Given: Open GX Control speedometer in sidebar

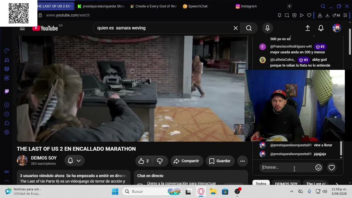Looking at the screenshot, I should click(x=7, y=51).
